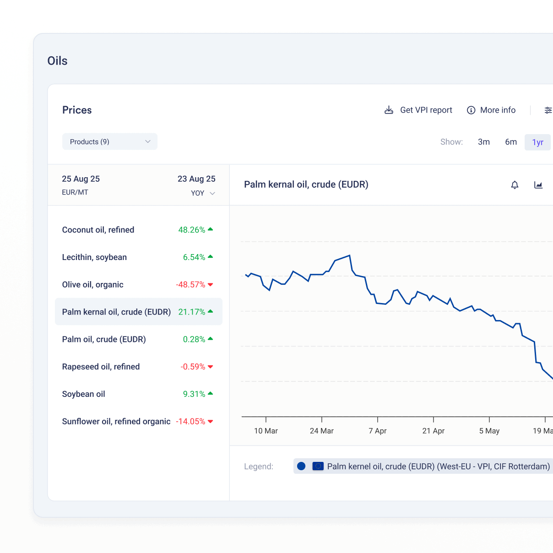553x553 pixels.
Task: Click green up arrow next to Coconut oil
Action: point(211,229)
